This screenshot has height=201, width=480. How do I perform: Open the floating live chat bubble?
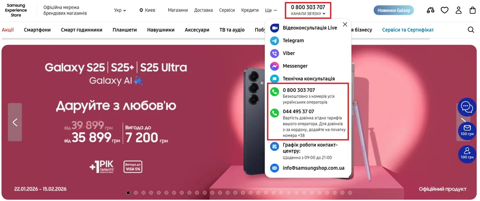(x=467, y=107)
